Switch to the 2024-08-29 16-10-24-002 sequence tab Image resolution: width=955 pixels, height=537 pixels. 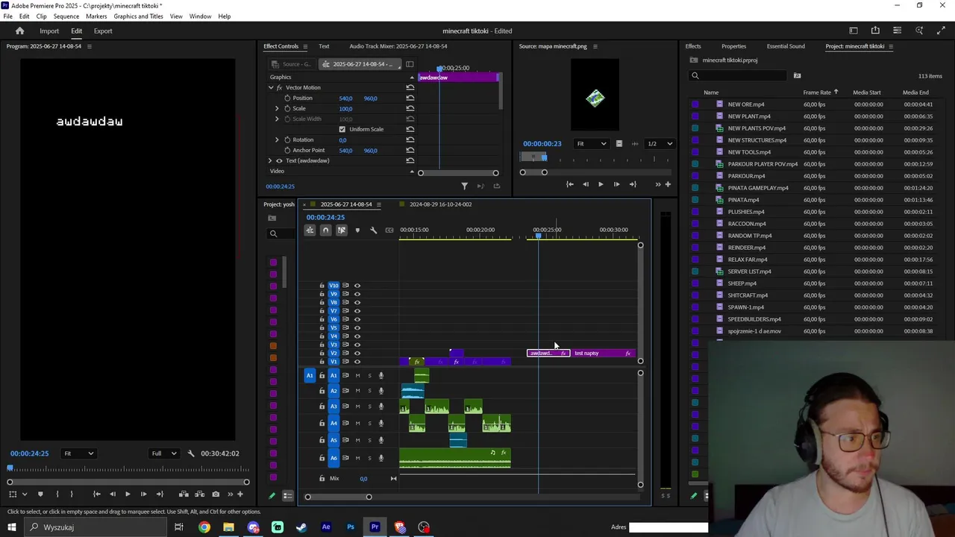[x=440, y=204]
